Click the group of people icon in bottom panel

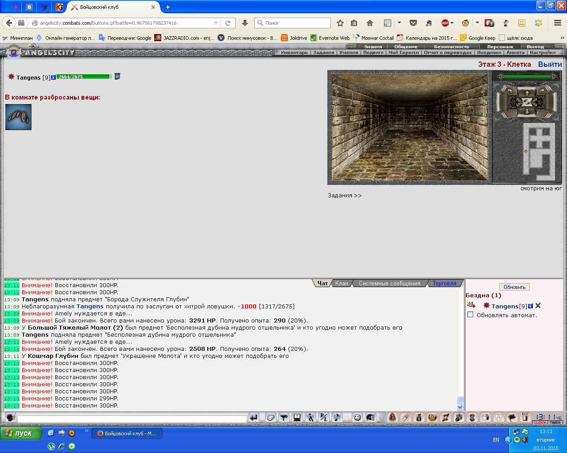pyautogui.click(x=499, y=417)
